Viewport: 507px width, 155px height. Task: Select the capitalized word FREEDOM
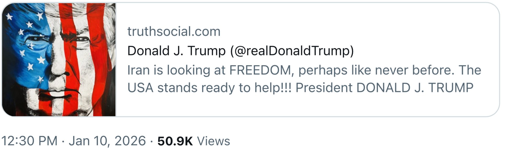tap(260, 70)
